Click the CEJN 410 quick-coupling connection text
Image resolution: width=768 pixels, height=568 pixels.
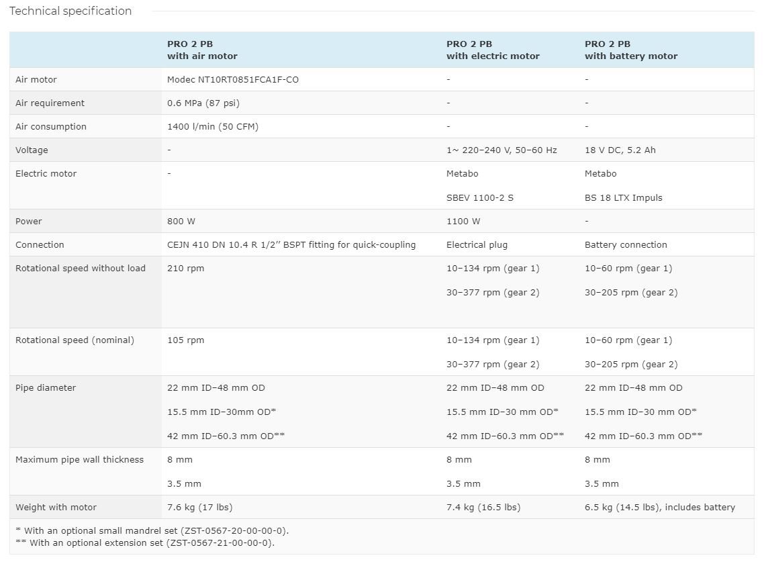tap(291, 244)
